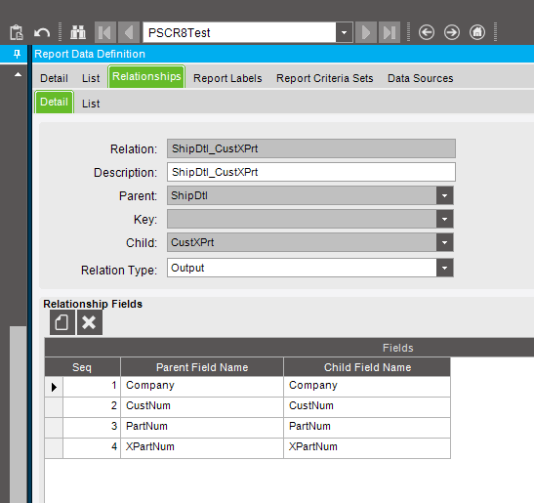
Task: Toggle the pin icon beside Report Data Definition
Action: 17,54
